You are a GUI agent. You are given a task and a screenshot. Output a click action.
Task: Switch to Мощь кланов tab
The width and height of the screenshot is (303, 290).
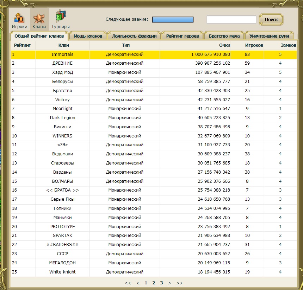tap(88, 36)
